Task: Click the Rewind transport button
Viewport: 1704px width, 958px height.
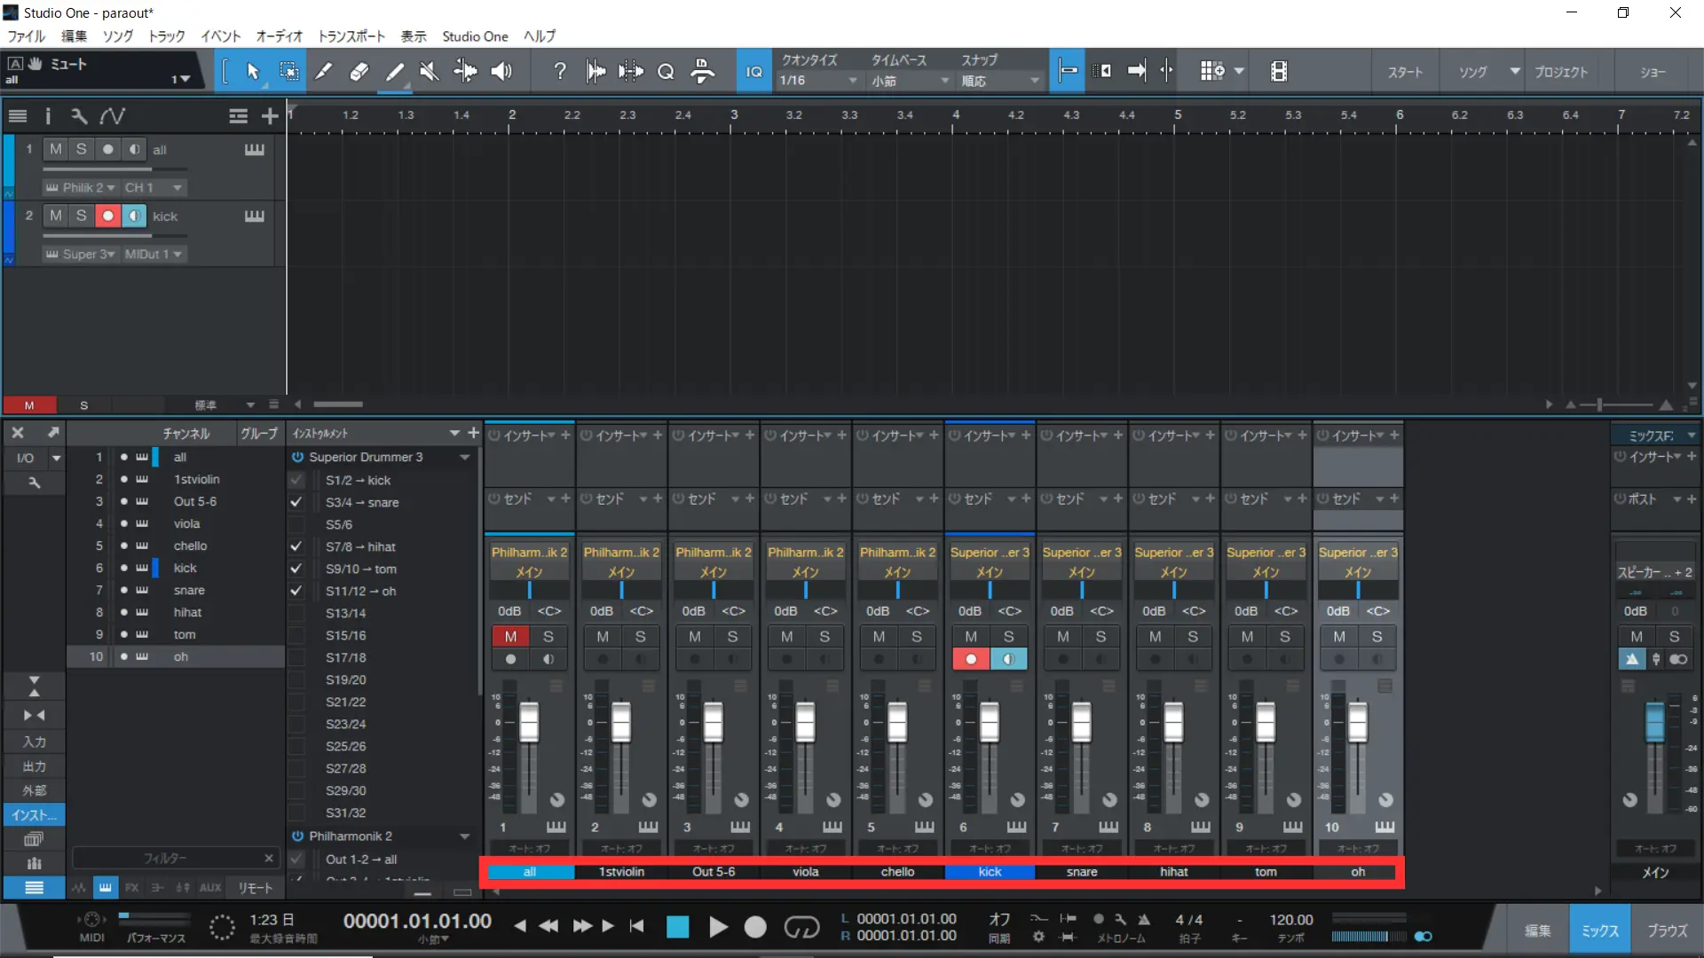Action: (x=548, y=926)
